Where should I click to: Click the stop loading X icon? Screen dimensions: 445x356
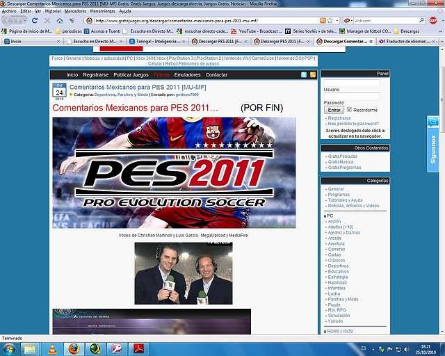pos(47,20)
